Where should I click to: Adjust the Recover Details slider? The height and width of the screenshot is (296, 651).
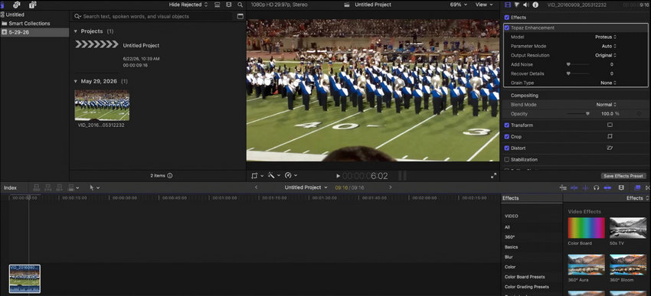568,73
